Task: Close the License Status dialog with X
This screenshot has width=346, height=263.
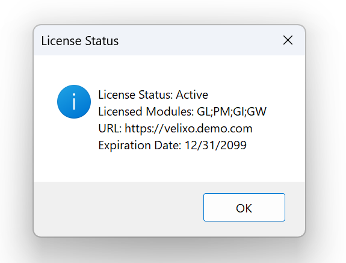Action: tap(288, 40)
